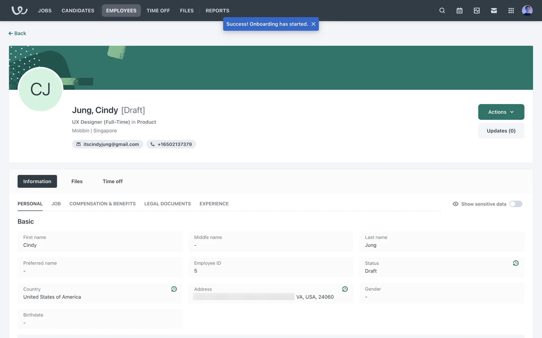Viewport: 542px width, 338px height.
Task: Open the search icon in top bar
Action: tap(442, 10)
